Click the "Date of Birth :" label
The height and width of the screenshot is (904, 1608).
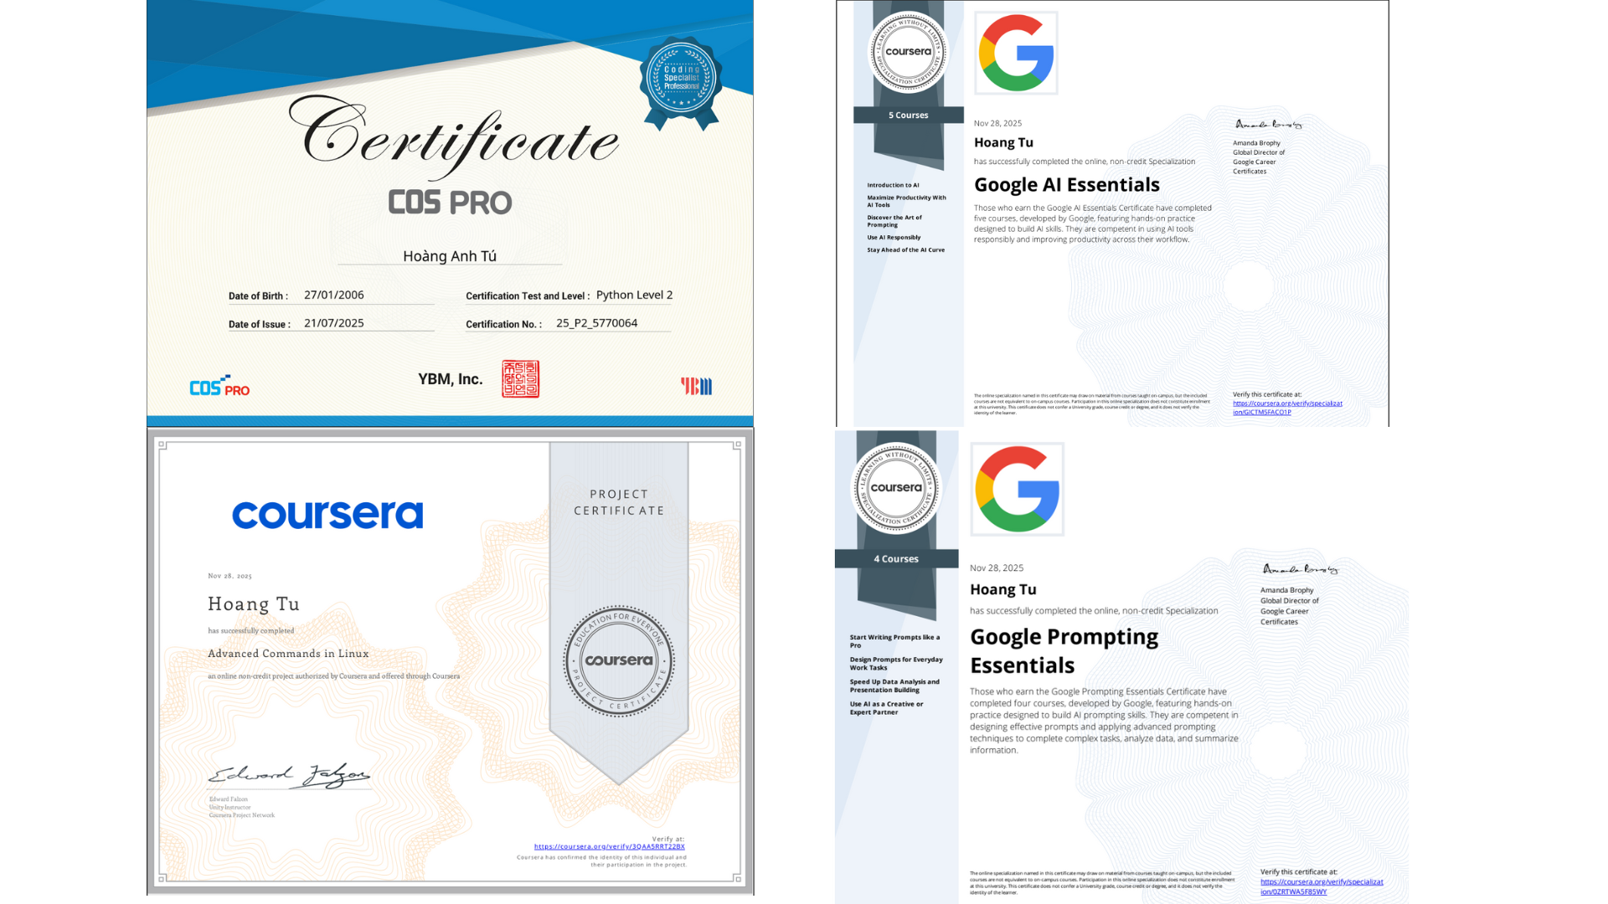(258, 296)
